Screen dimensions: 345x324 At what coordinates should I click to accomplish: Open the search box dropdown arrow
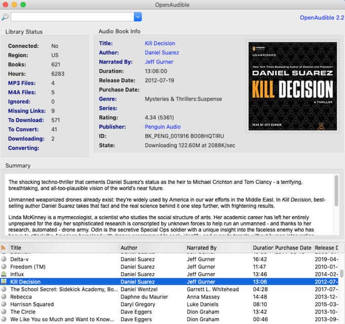tap(137, 17)
